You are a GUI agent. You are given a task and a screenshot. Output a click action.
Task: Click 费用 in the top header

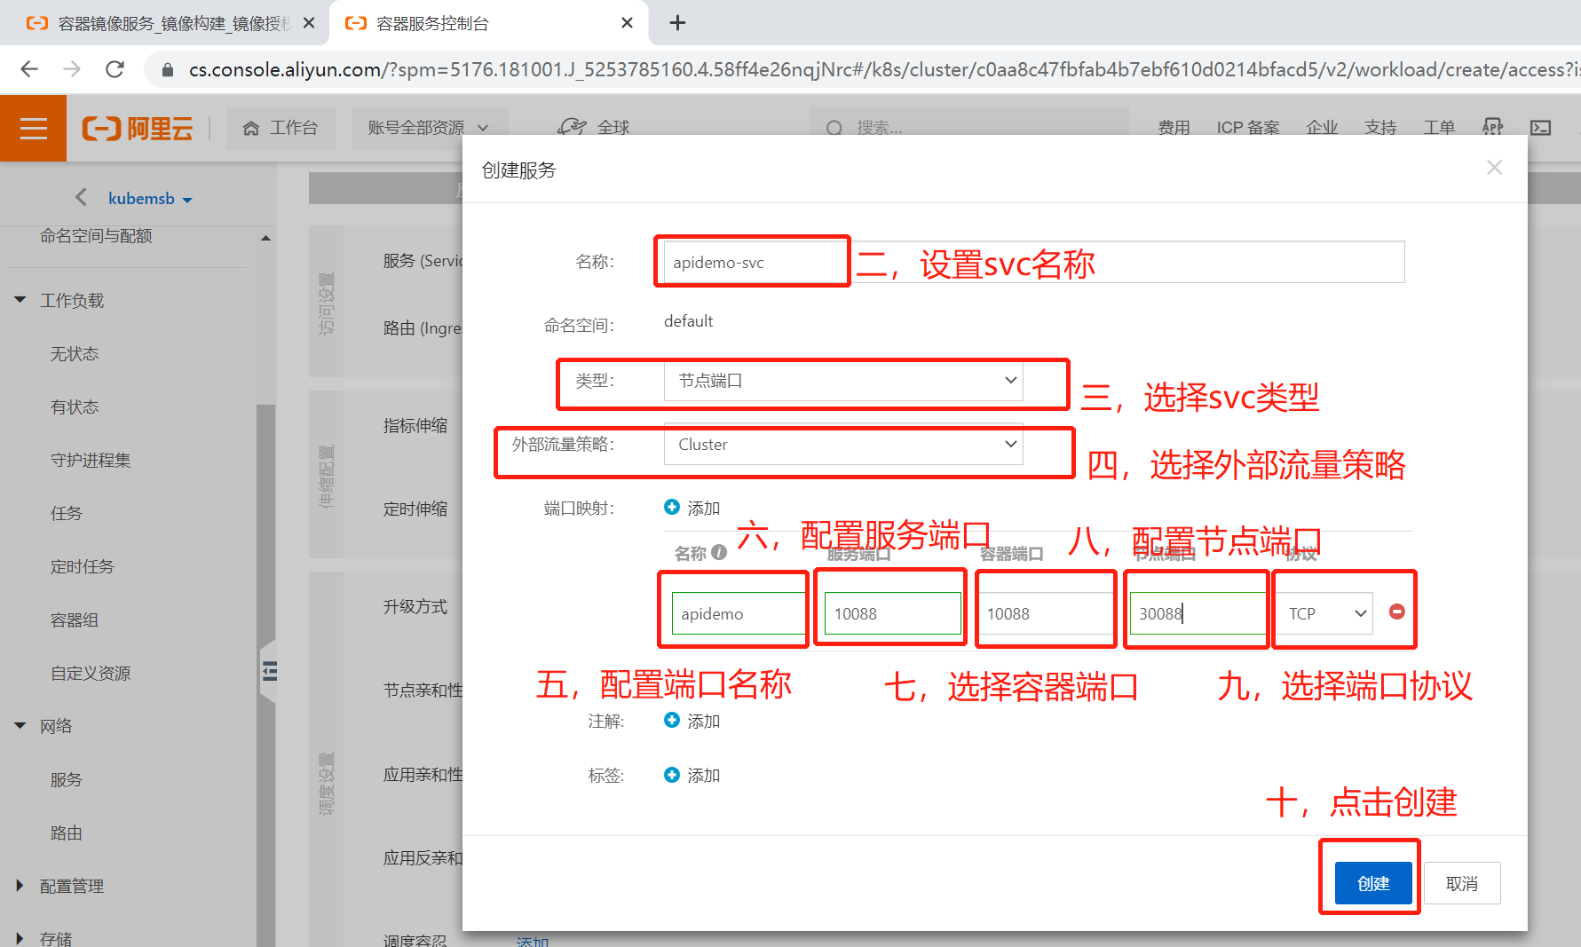[x=1174, y=128]
